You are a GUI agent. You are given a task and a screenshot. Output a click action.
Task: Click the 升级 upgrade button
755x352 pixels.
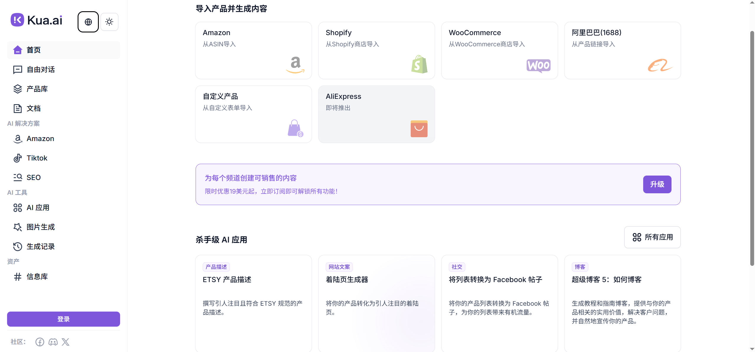click(x=657, y=184)
